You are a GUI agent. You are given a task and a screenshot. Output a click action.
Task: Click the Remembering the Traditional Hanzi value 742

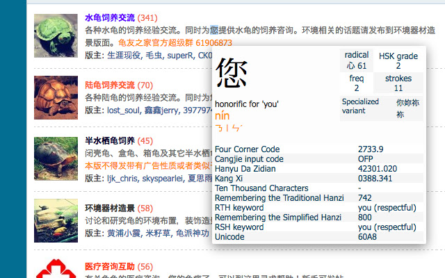click(x=364, y=197)
